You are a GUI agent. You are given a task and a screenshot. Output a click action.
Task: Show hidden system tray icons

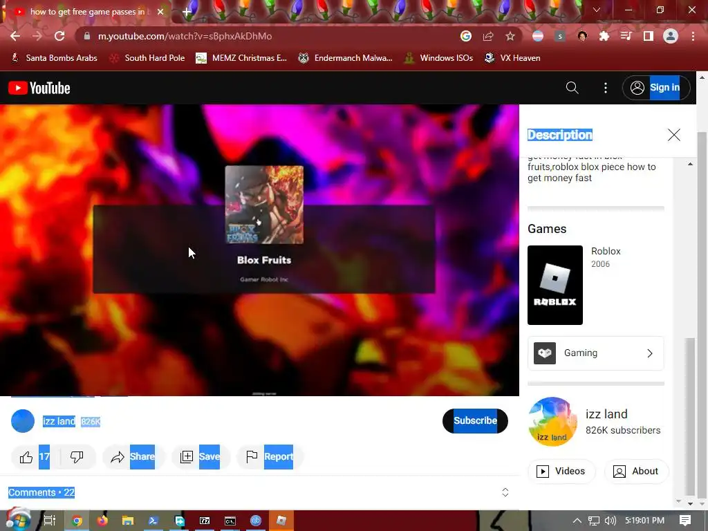(x=577, y=521)
